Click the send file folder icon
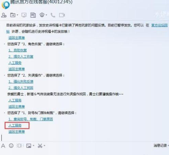 pyautogui.click(x=13, y=15)
